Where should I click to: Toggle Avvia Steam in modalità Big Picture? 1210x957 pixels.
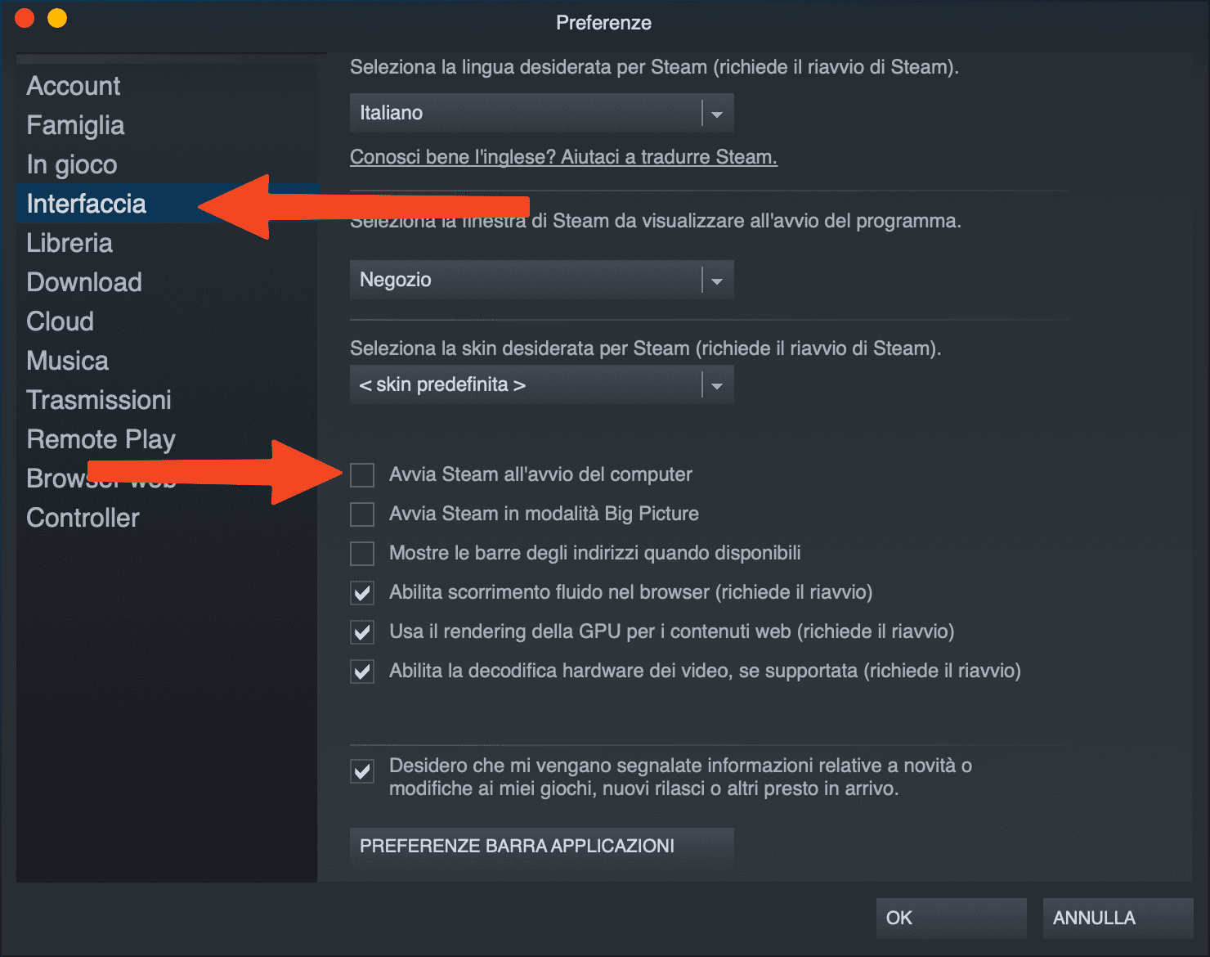(x=362, y=514)
